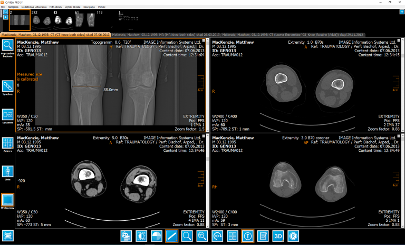The height and width of the screenshot is (245, 405).
Task: Select the magnifier with image detail tool
Action: point(202,236)
